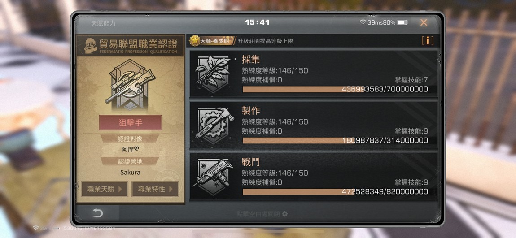Image resolution: width=516 pixels, height=238 pixels.
Task: Click the 製作 proficiency progress bar
Action: [335, 140]
